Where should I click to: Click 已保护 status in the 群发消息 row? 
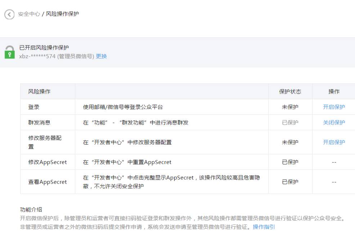tap(290, 122)
